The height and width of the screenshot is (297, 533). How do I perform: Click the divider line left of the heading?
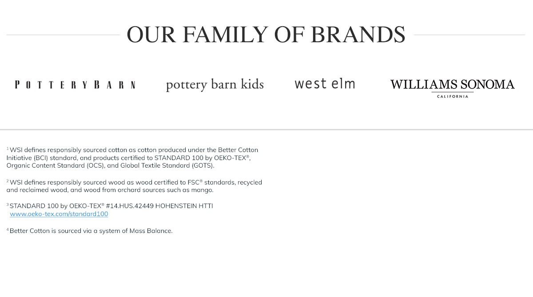tap(63, 35)
